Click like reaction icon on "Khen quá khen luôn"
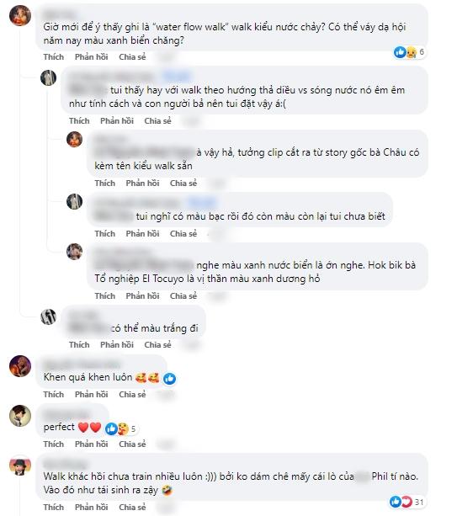Viewport: 457px width, 516px height. click(x=169, y=379)
